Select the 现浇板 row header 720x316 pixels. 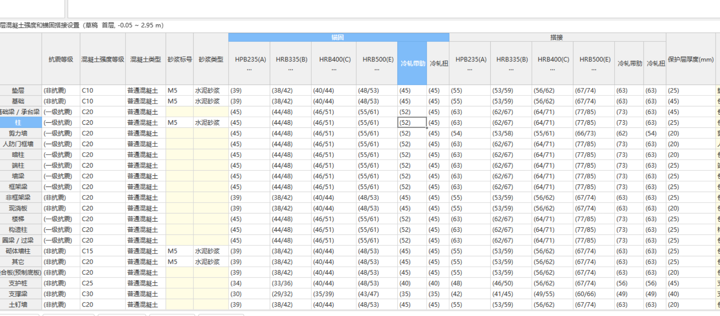[x=20, y=208]
